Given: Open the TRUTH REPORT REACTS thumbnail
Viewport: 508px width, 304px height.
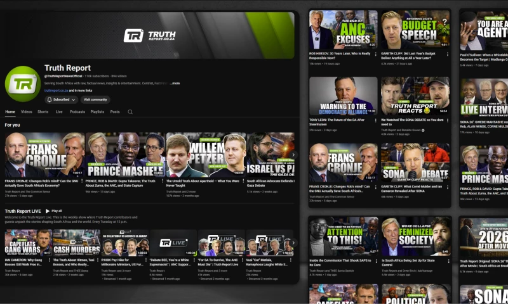Looking at the screenshot, I should tap(415, 96).
